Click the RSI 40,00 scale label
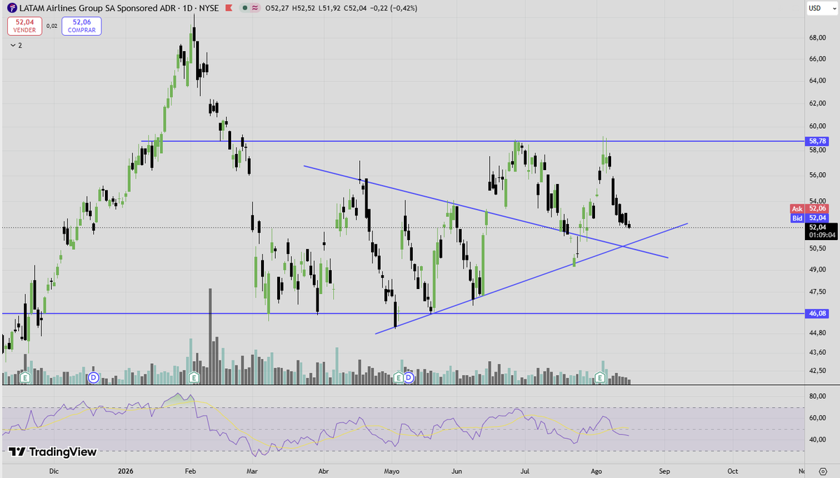 pyautogui.click(x=818, y=440)
